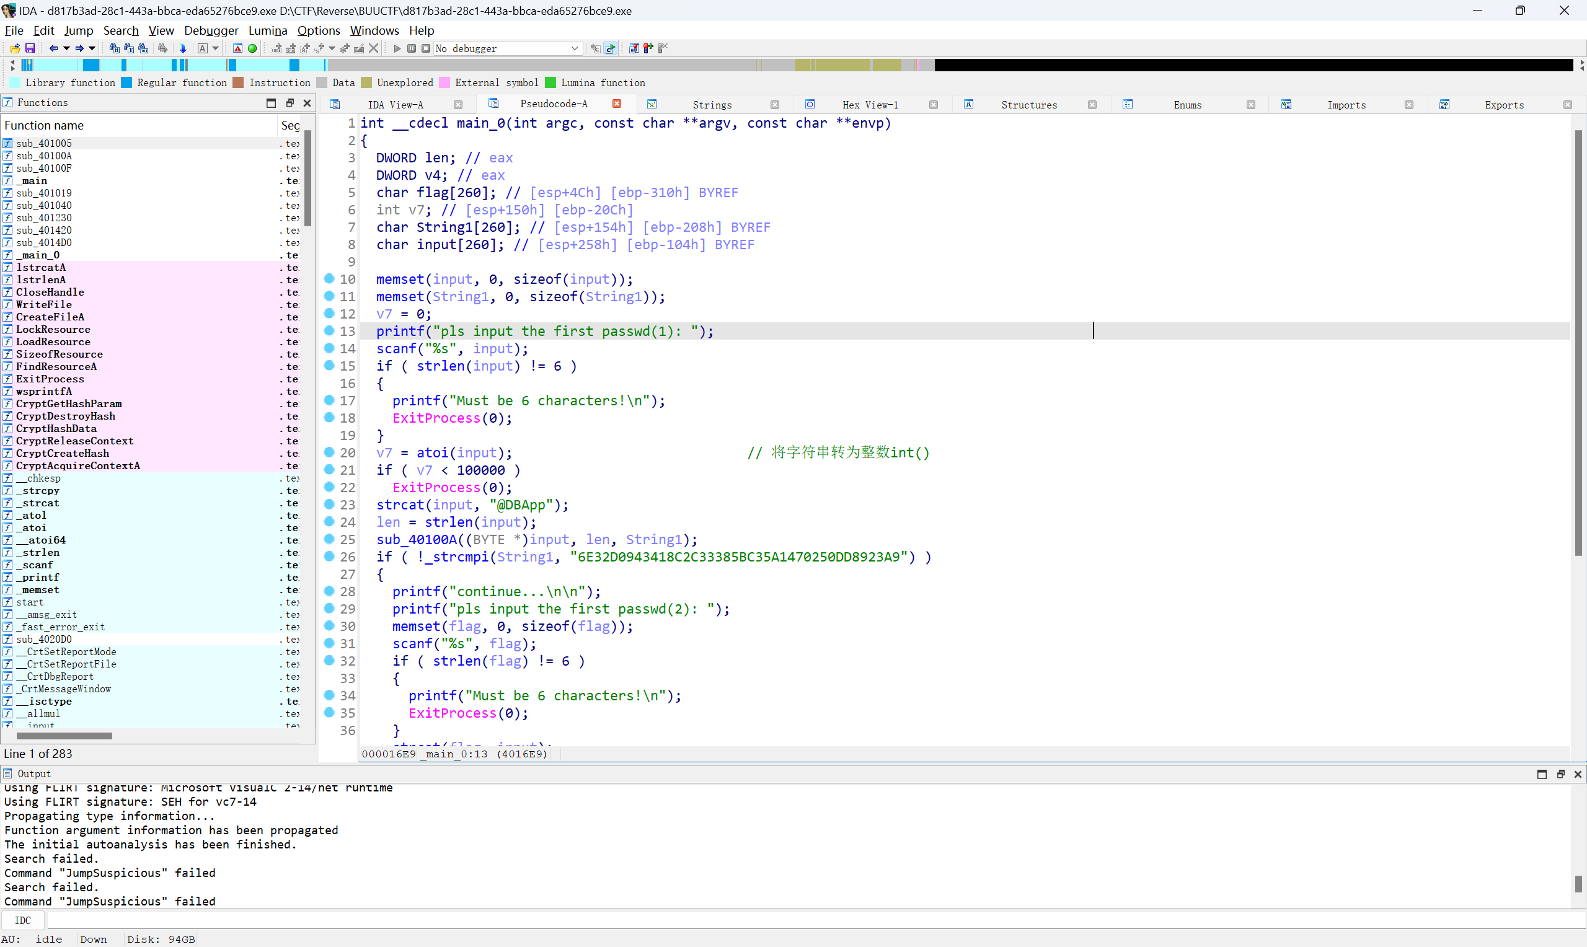This screenshot has height=947, width=1587.
Task: Click the convert-to-code toolbar icon
Action: click(276, 48)
